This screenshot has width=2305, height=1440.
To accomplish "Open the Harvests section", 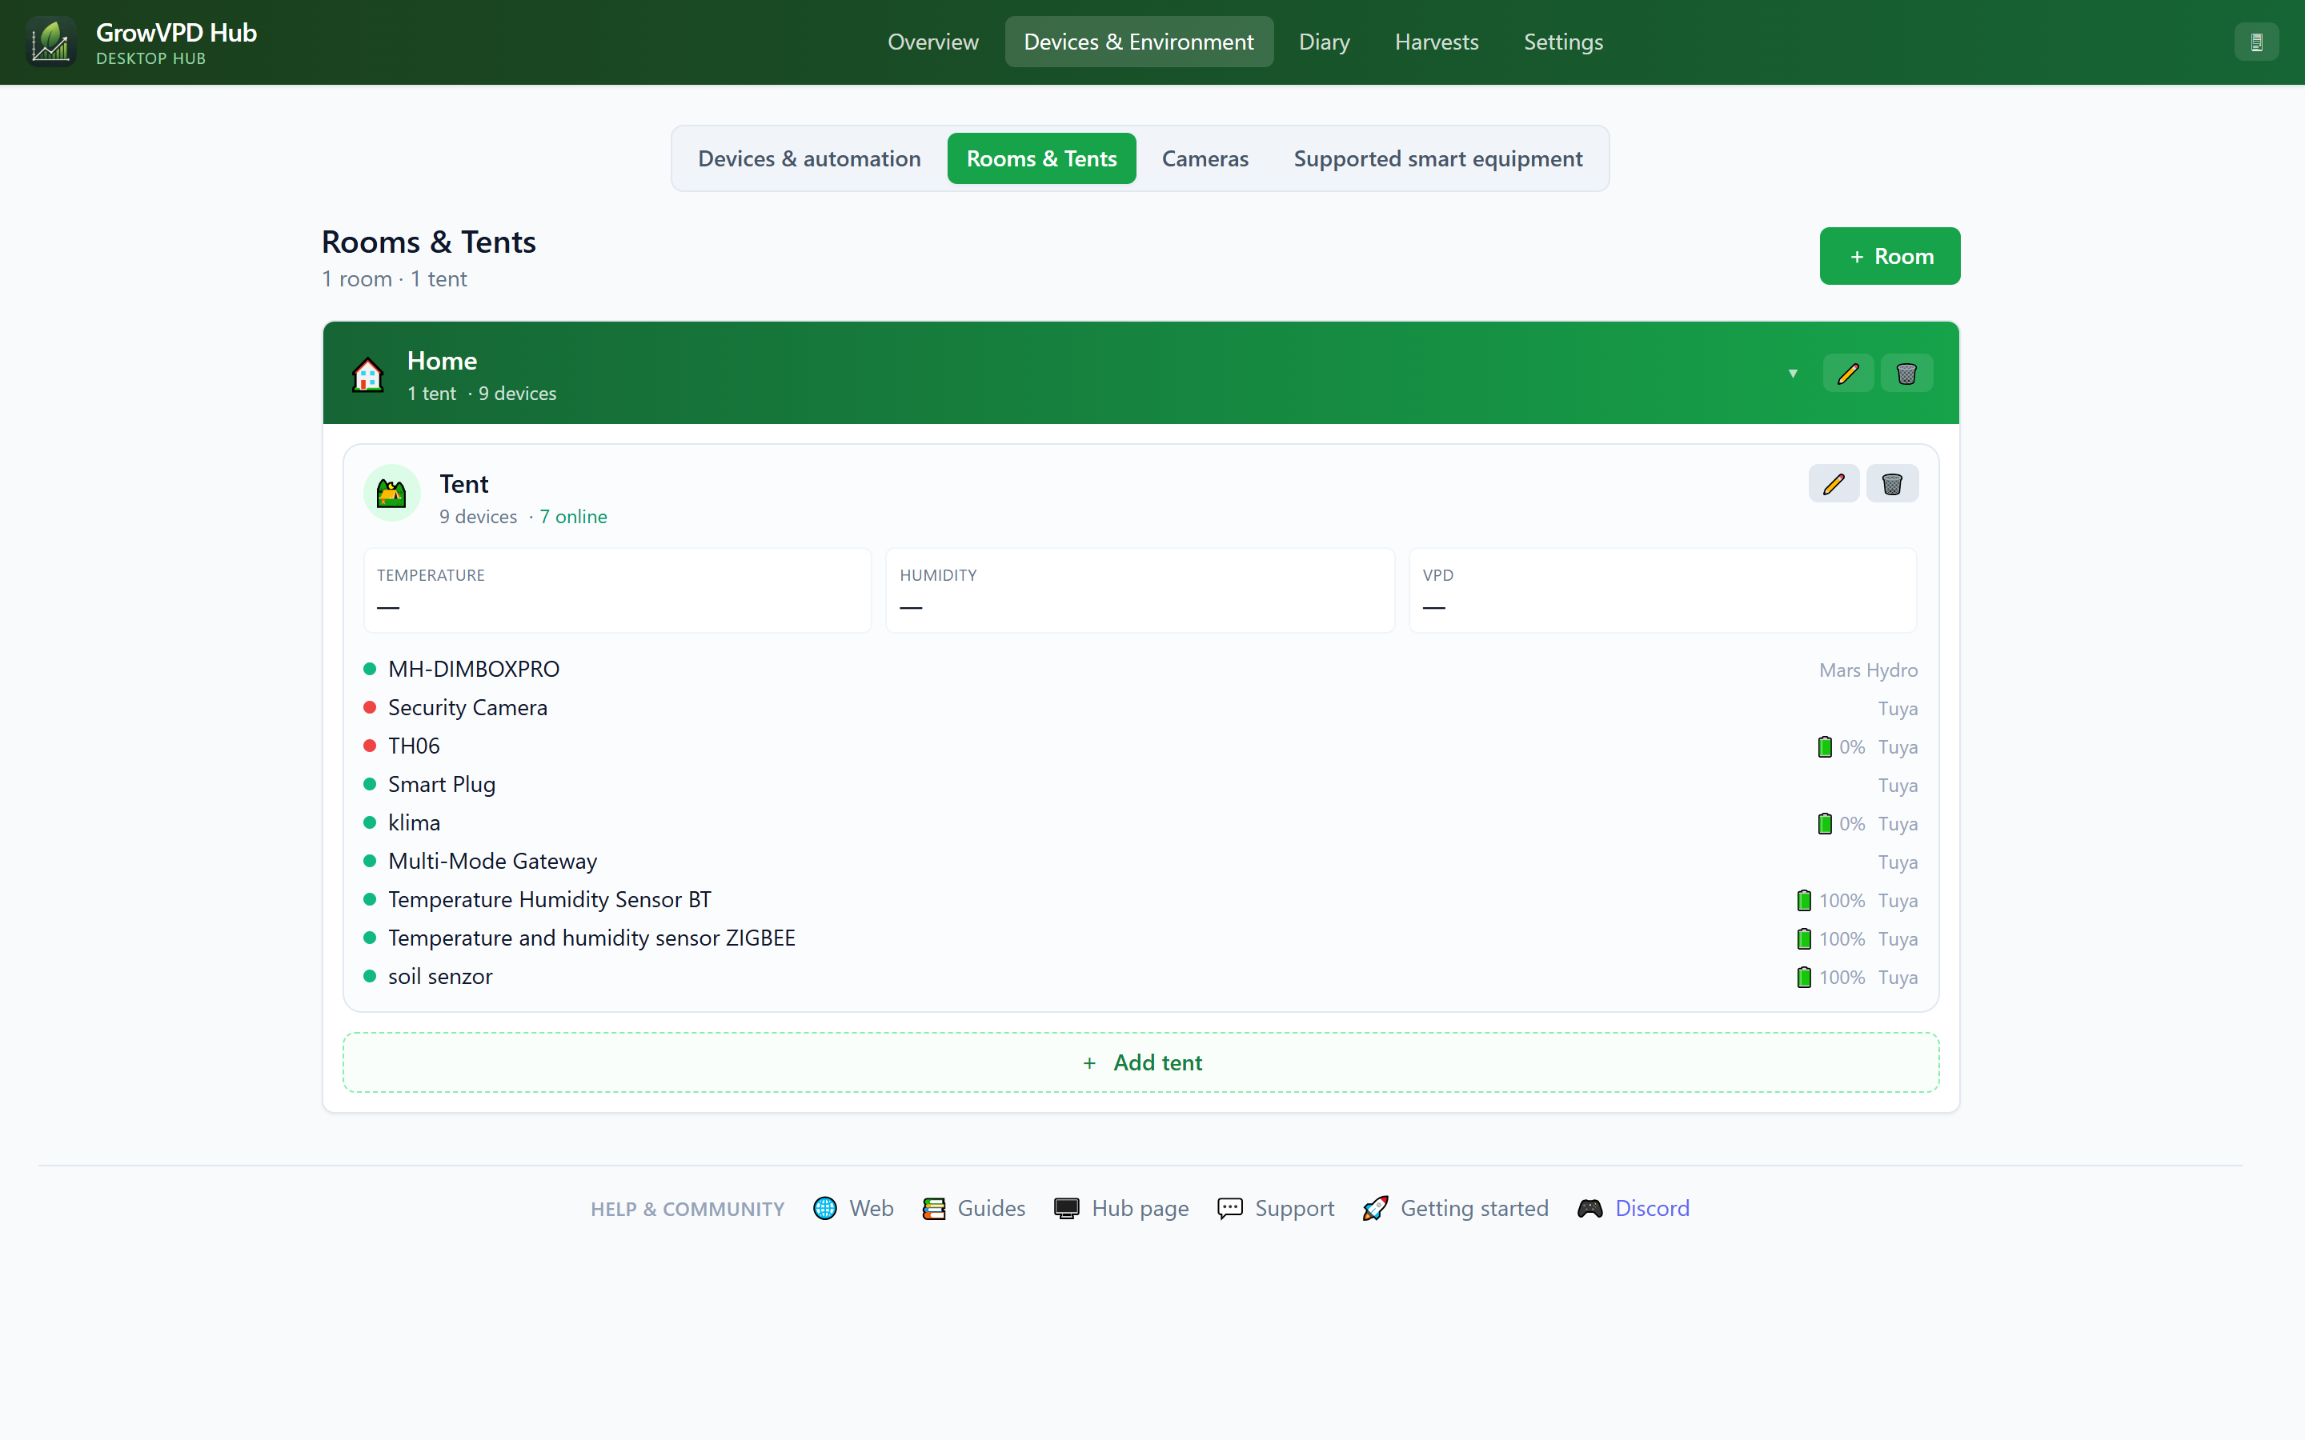I will (1437, 42).
